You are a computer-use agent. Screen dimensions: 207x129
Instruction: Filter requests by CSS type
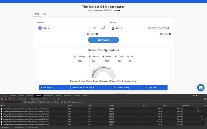click(48, 102)
